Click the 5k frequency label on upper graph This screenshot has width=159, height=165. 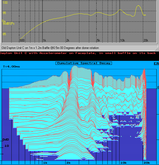(98, 40)
